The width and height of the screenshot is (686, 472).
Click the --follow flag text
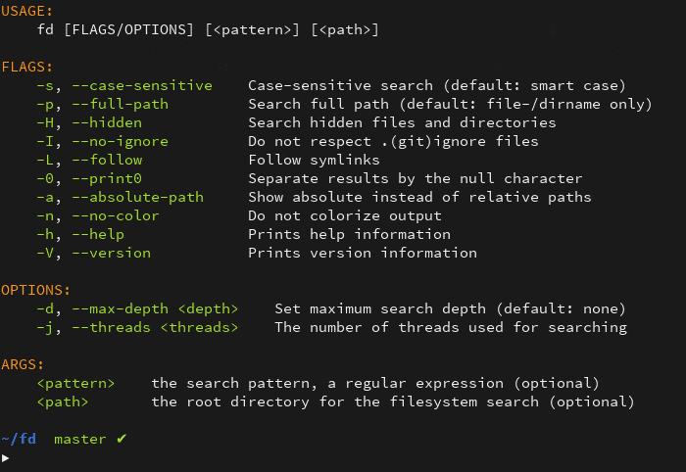[107, 160]
